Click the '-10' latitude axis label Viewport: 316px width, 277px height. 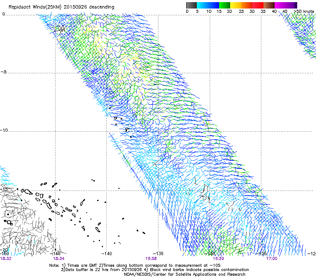coord(4,130)
